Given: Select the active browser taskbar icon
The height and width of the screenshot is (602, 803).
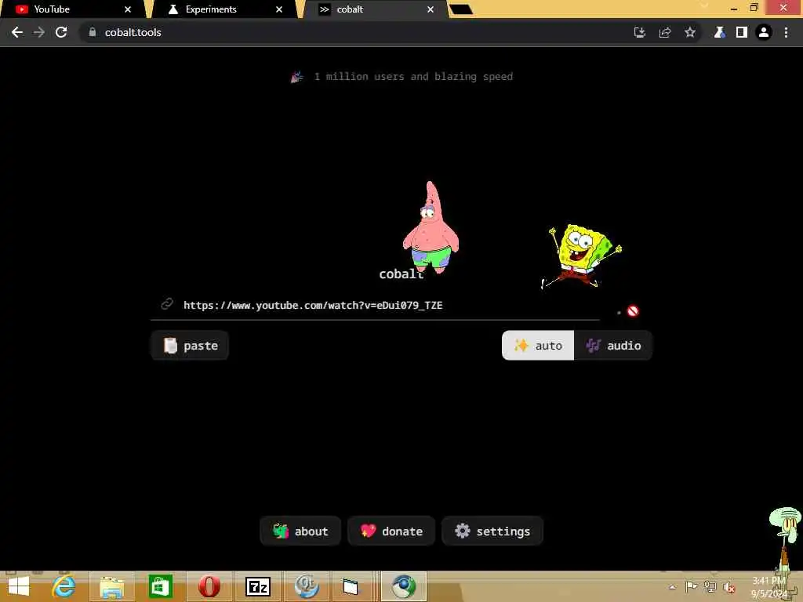Looking at the screenshot, I should point(404,586).
